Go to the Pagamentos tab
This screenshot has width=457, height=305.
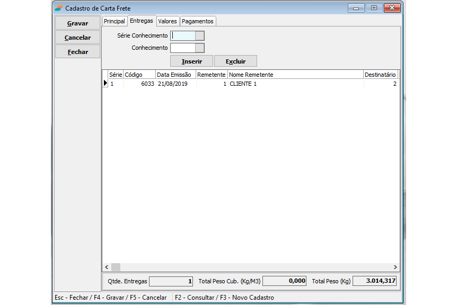tap(198, 21)
